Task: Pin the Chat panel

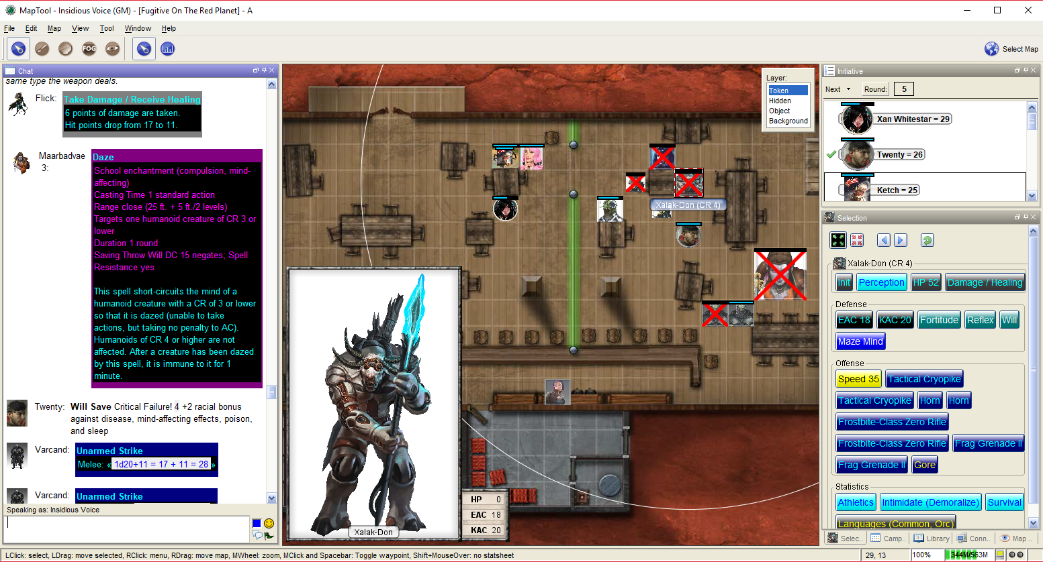Action: [264, 70]
